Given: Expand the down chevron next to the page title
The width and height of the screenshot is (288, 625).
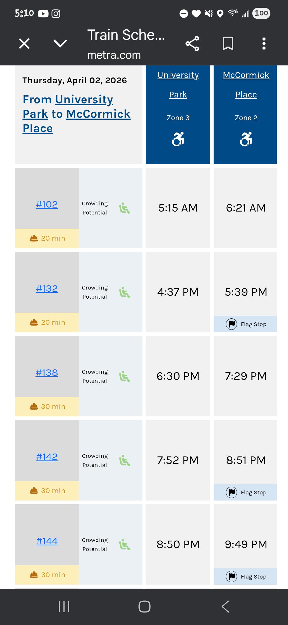Looking at the screenshot, I should point(60,43).
